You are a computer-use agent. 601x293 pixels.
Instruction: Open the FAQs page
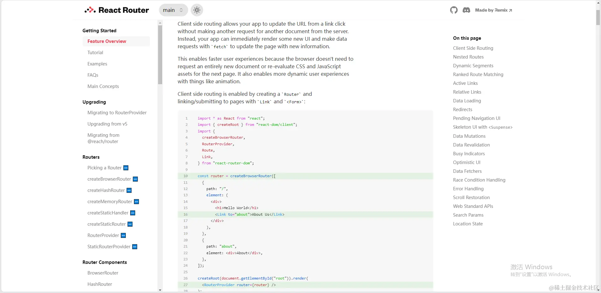pyautogui.click(x=93, y=75)
